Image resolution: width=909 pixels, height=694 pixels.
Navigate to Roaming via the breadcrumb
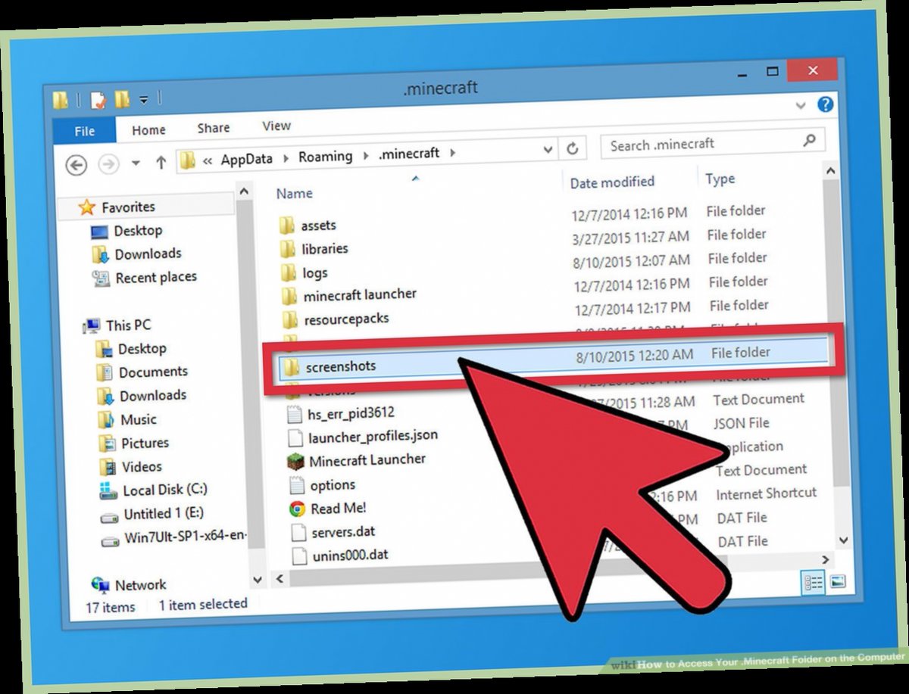click(326, 156)
